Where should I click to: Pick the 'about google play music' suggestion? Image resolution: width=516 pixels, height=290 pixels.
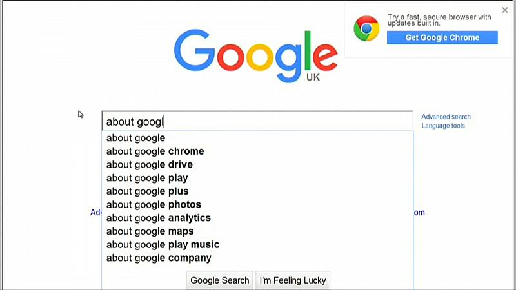tap(163, 245)
